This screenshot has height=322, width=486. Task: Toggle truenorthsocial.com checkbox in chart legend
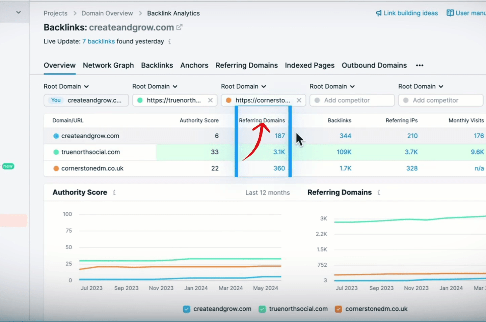click(262, 309)
